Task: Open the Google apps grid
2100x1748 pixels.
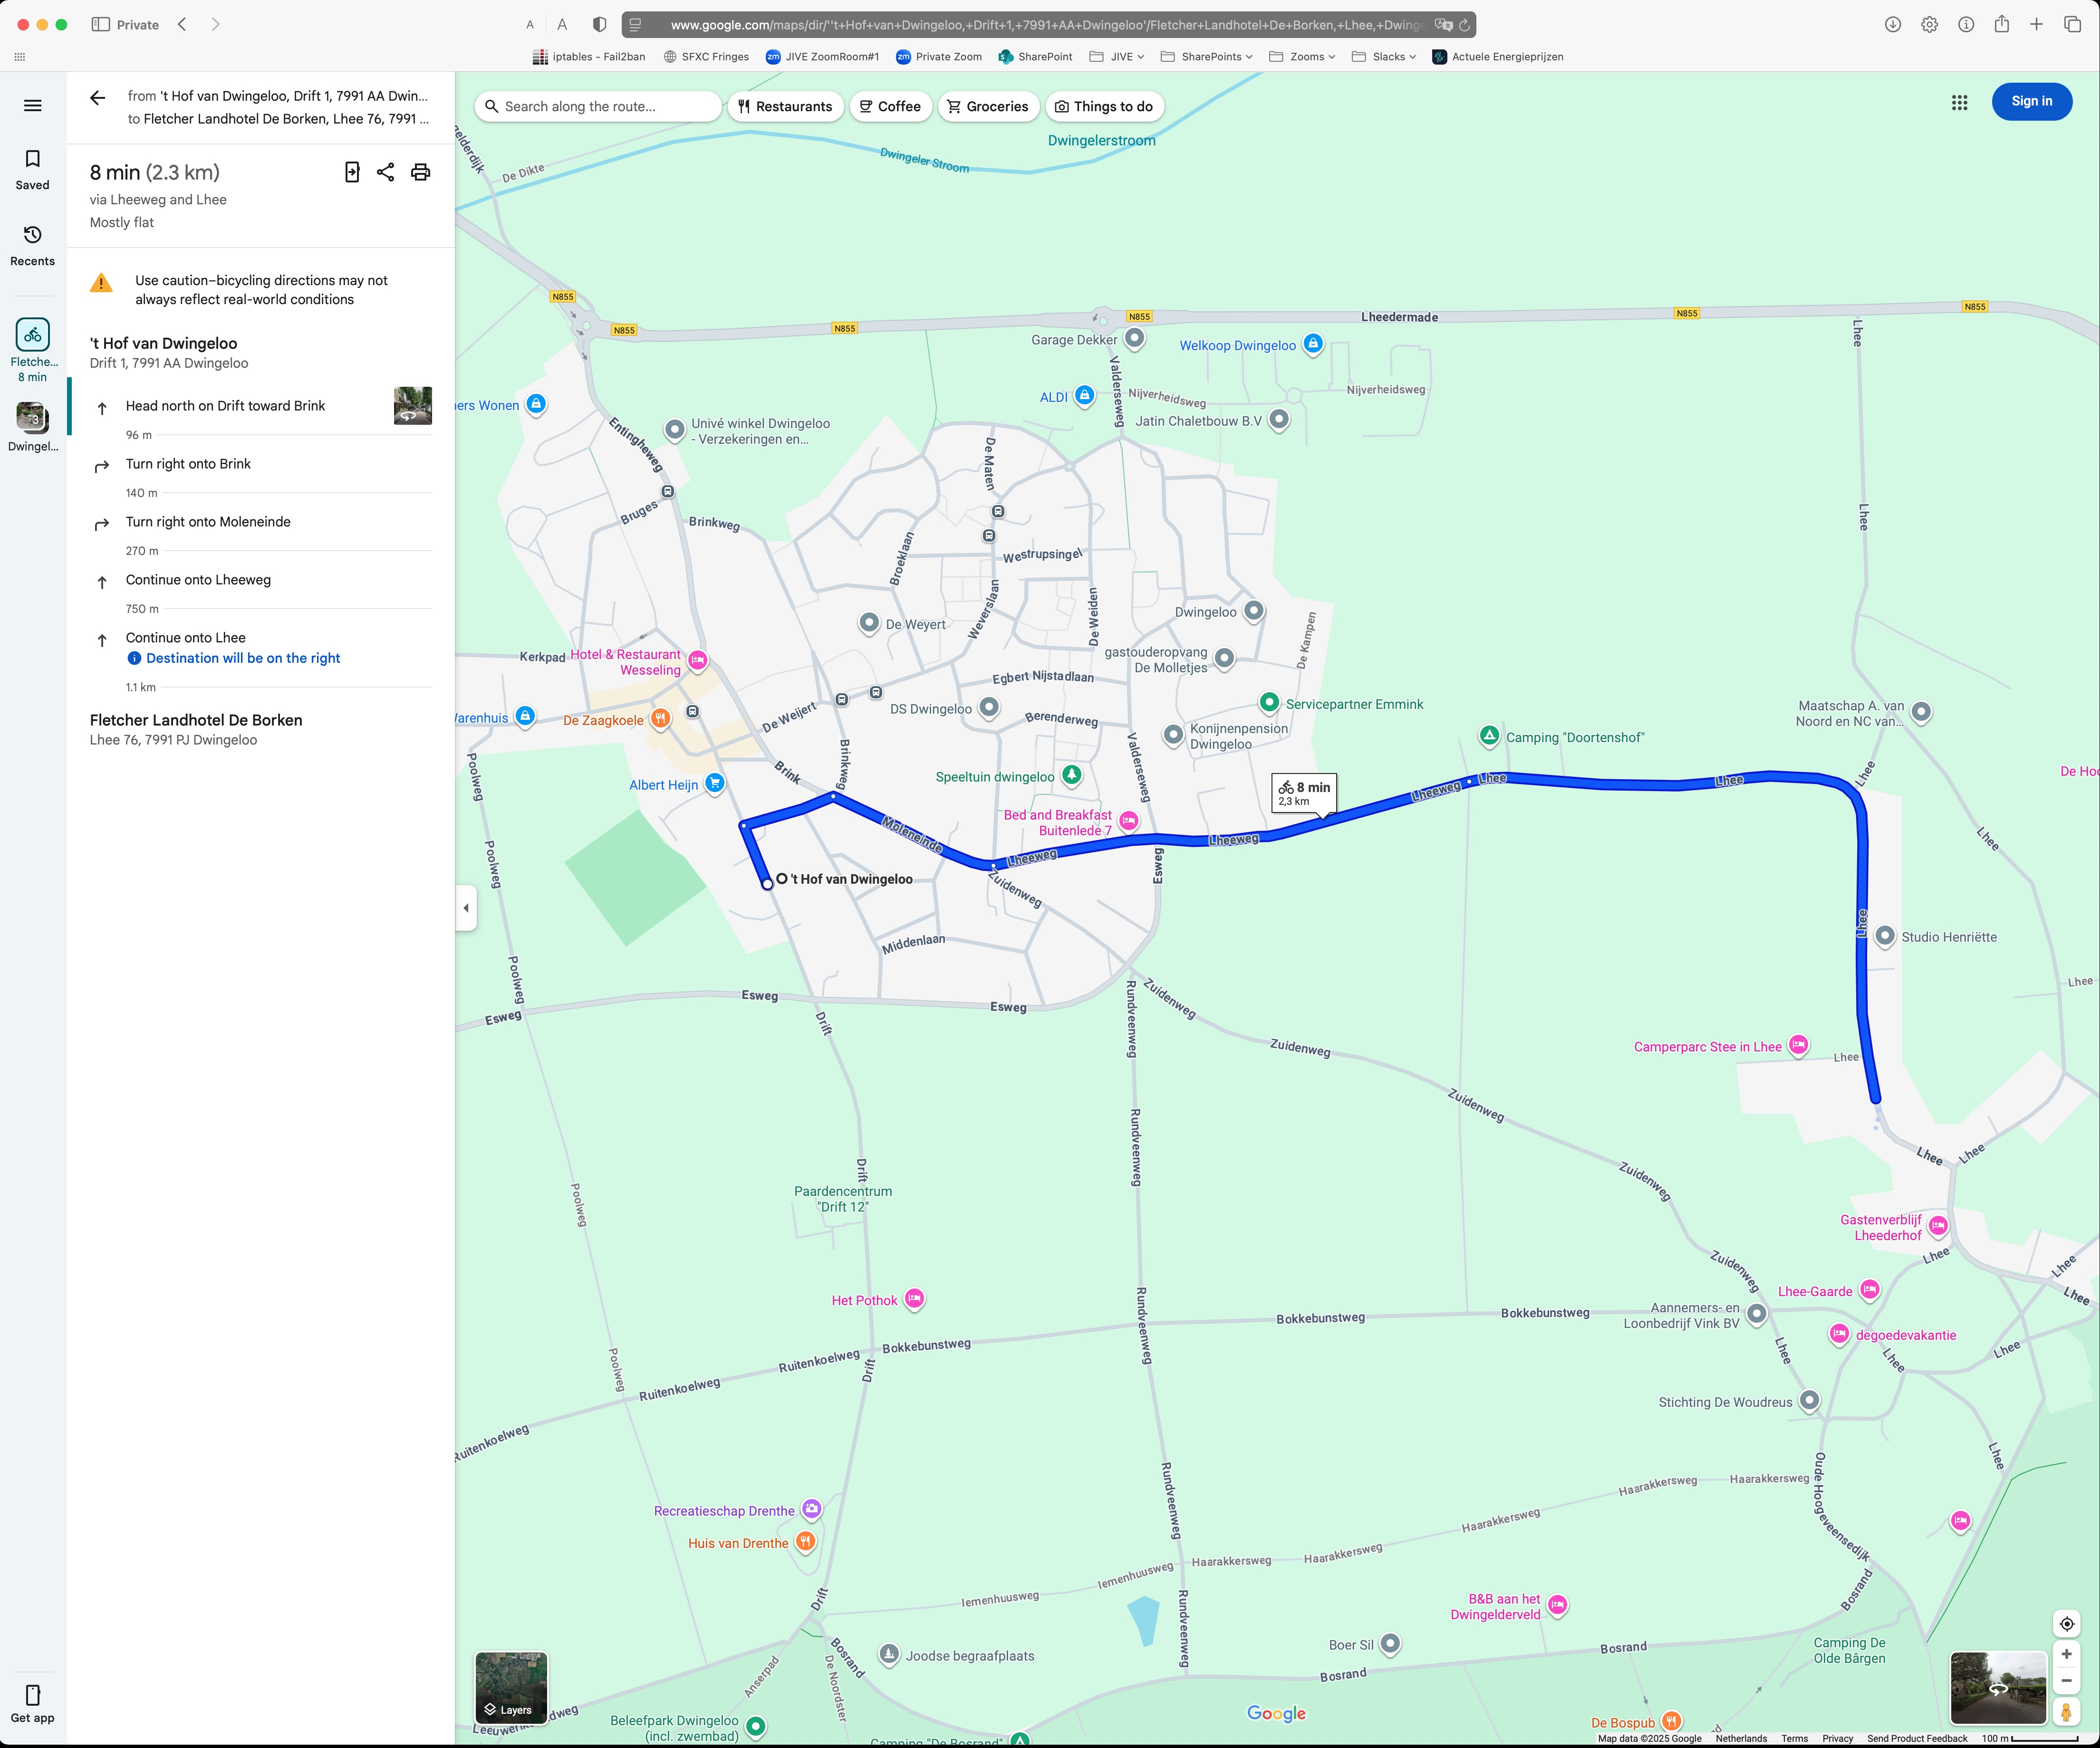Action: 1959,102
